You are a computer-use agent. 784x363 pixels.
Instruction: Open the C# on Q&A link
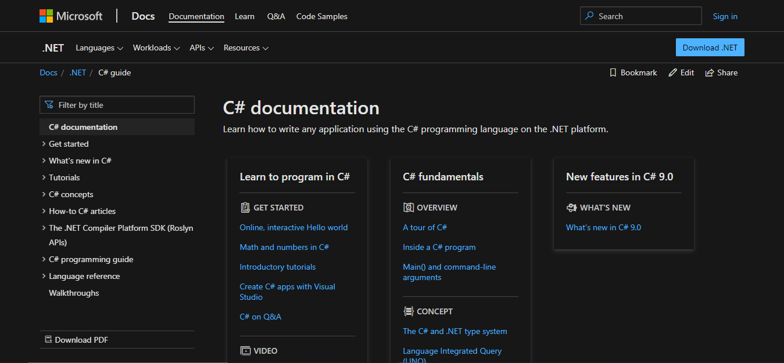point(260,317)
